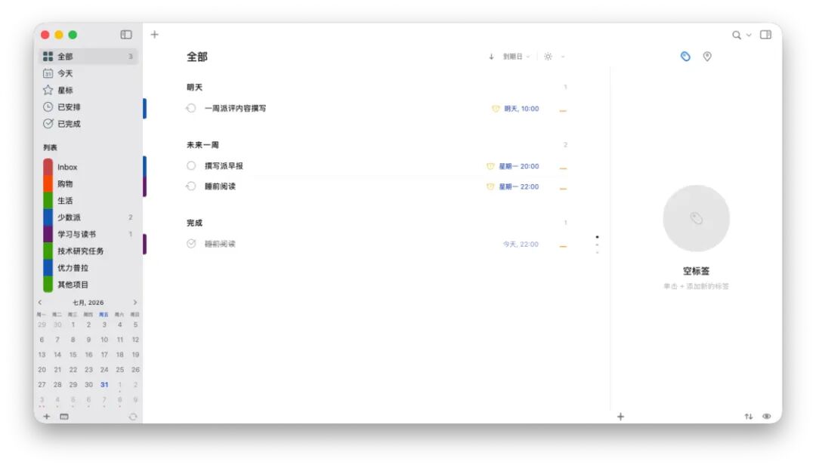
Task: Click the 星期一 20:00 due date
Action: 519,166
